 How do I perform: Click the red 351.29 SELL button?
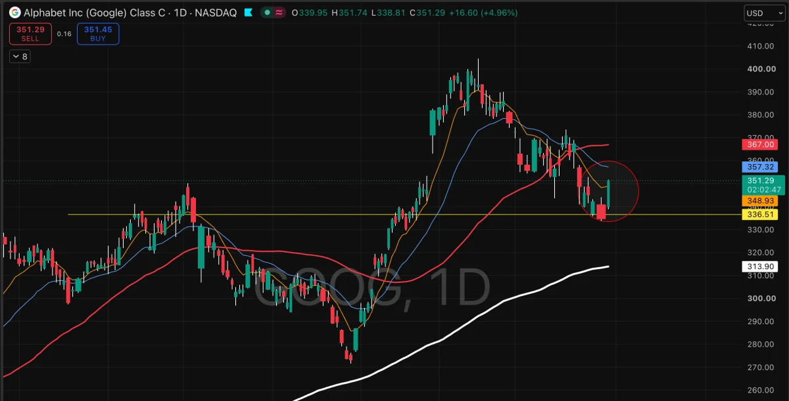click(x=30, y=34)
